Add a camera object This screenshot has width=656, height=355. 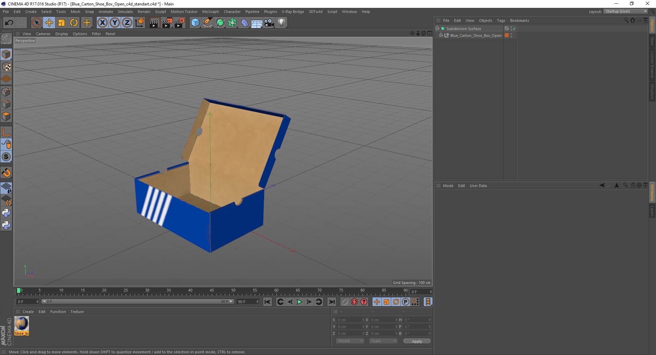(269, 23)
